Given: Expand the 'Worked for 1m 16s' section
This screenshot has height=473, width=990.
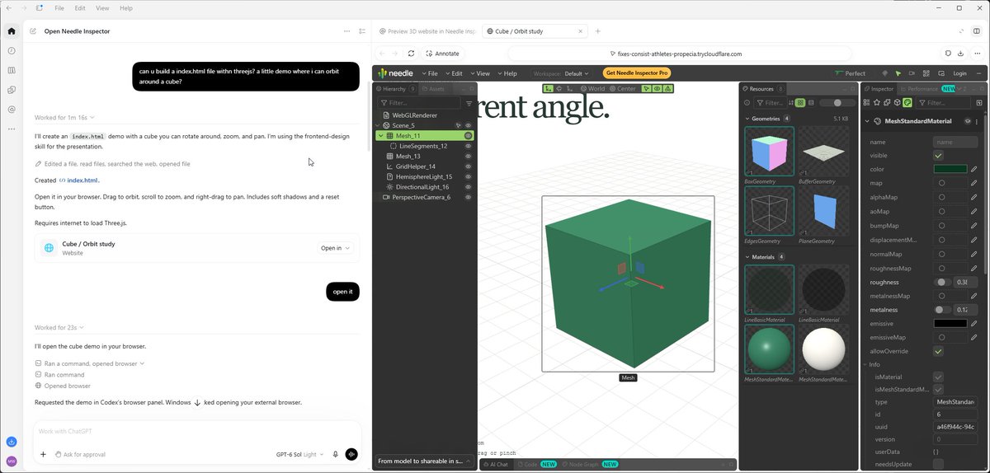Looking at the screenshot, I should (x=64, y=118).
